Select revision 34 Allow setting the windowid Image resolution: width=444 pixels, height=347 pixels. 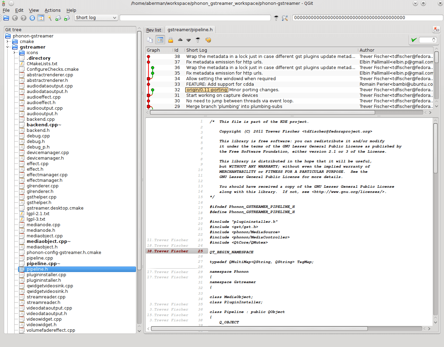(290, 79)
